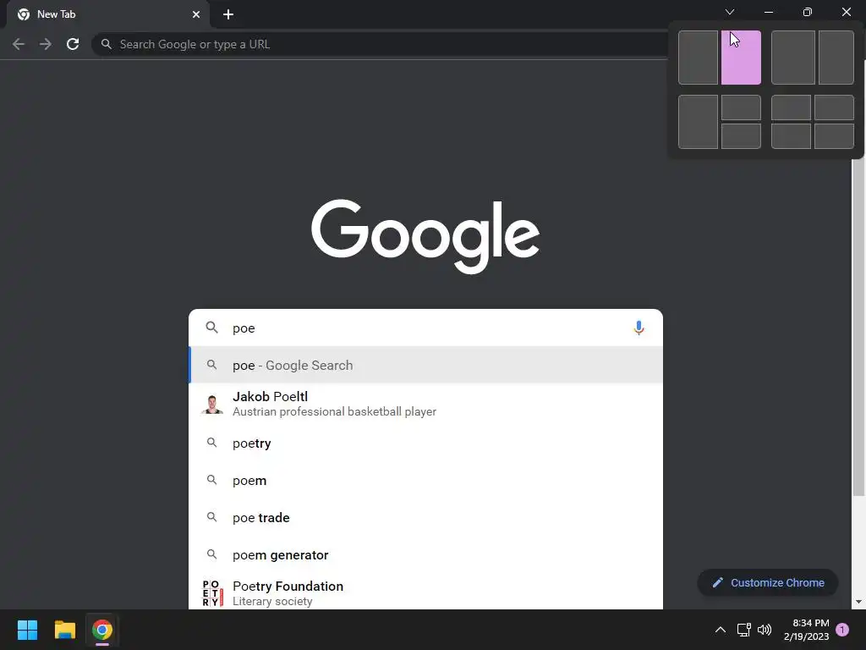Close the New Tab tab
This screenshot has height=650, width=866.
coord(196,14)
